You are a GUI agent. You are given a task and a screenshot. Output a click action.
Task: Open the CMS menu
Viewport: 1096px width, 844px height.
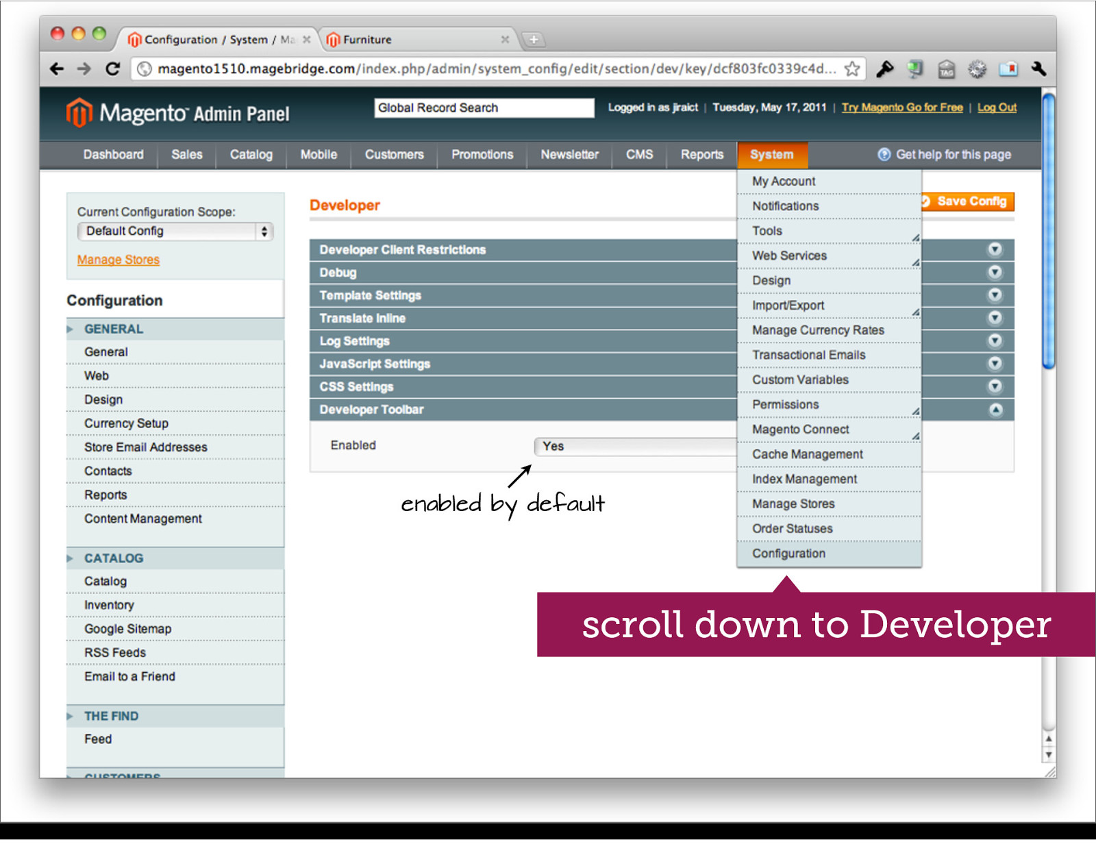click(x=640, y=155)
